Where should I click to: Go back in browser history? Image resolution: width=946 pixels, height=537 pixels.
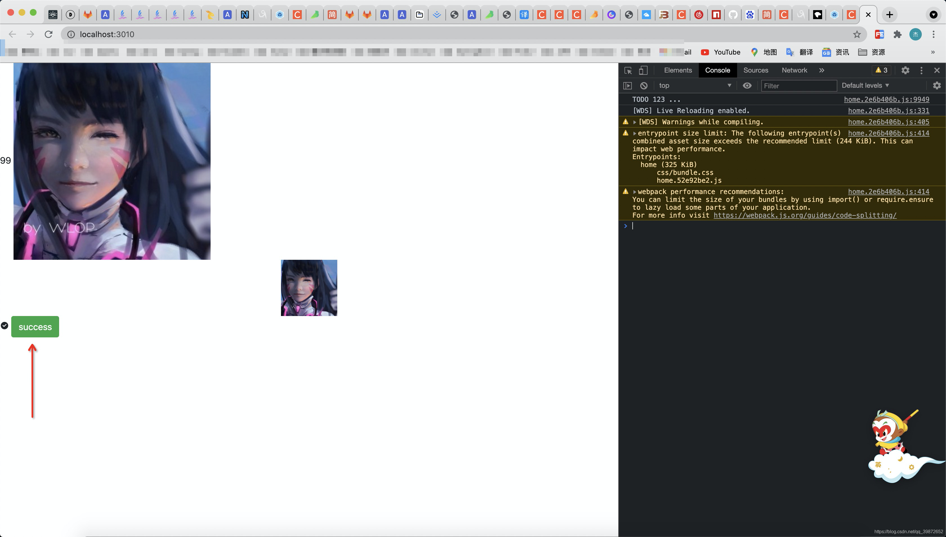pos(13,34)
